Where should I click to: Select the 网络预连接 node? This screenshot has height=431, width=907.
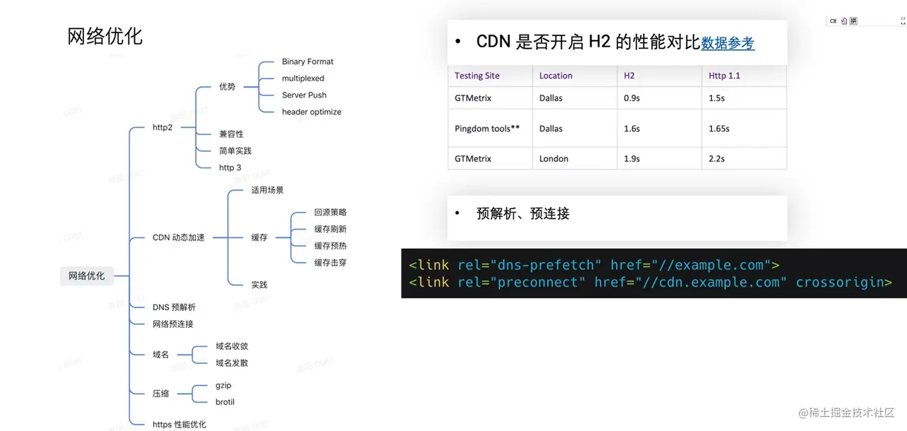[173, 324]
